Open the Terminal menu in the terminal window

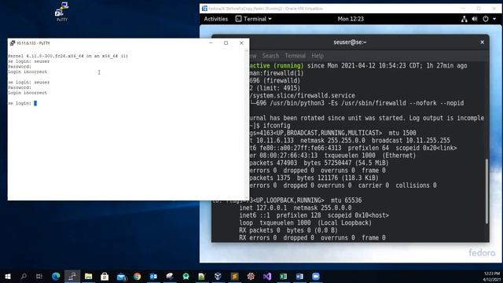pos(296,56)
